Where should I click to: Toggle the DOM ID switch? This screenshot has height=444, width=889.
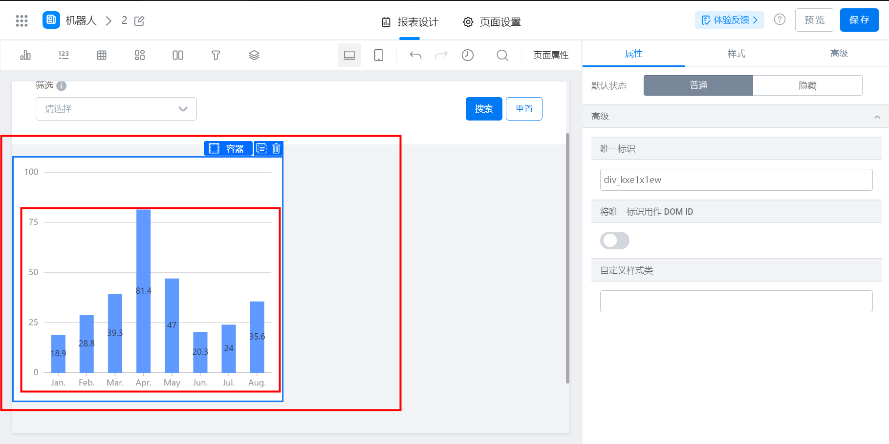615,241
